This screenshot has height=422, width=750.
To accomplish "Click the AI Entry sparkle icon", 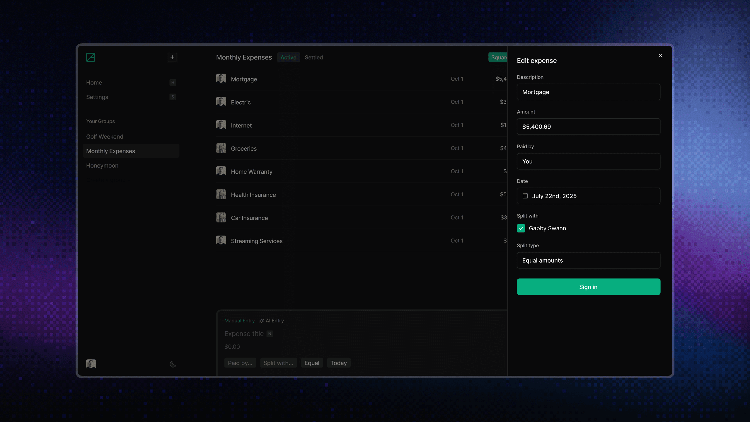I will coord(262,321).
